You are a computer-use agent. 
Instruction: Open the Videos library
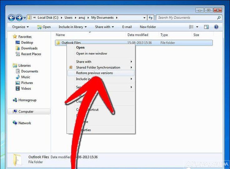(x=26, y=89)
